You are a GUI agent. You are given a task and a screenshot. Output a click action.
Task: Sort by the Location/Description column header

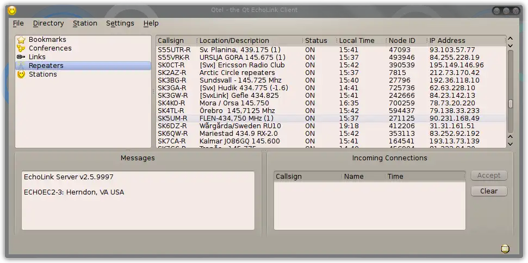point(250,41)
